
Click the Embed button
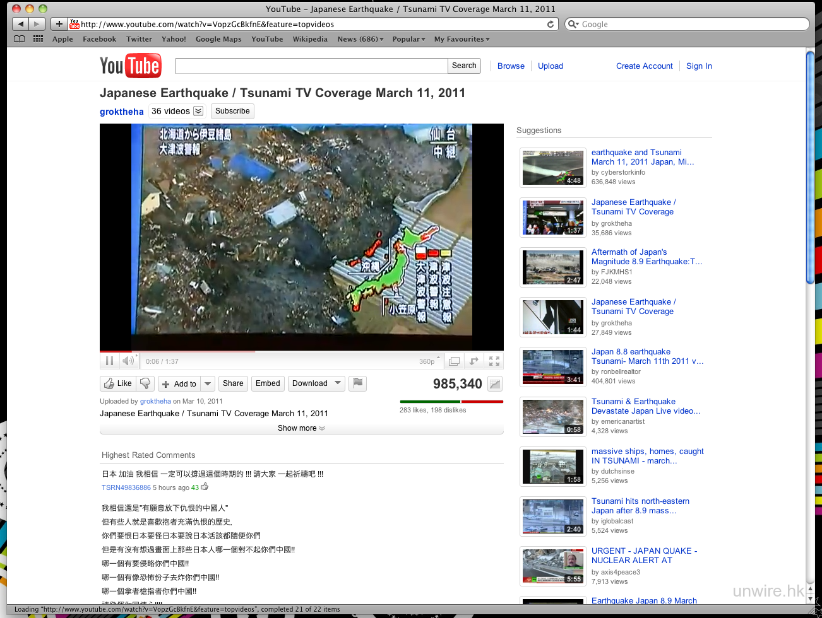268,383
